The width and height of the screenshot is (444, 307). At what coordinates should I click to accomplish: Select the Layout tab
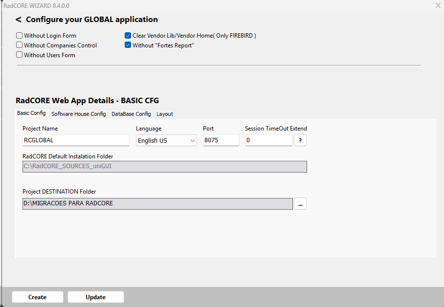tap(165, 114)
